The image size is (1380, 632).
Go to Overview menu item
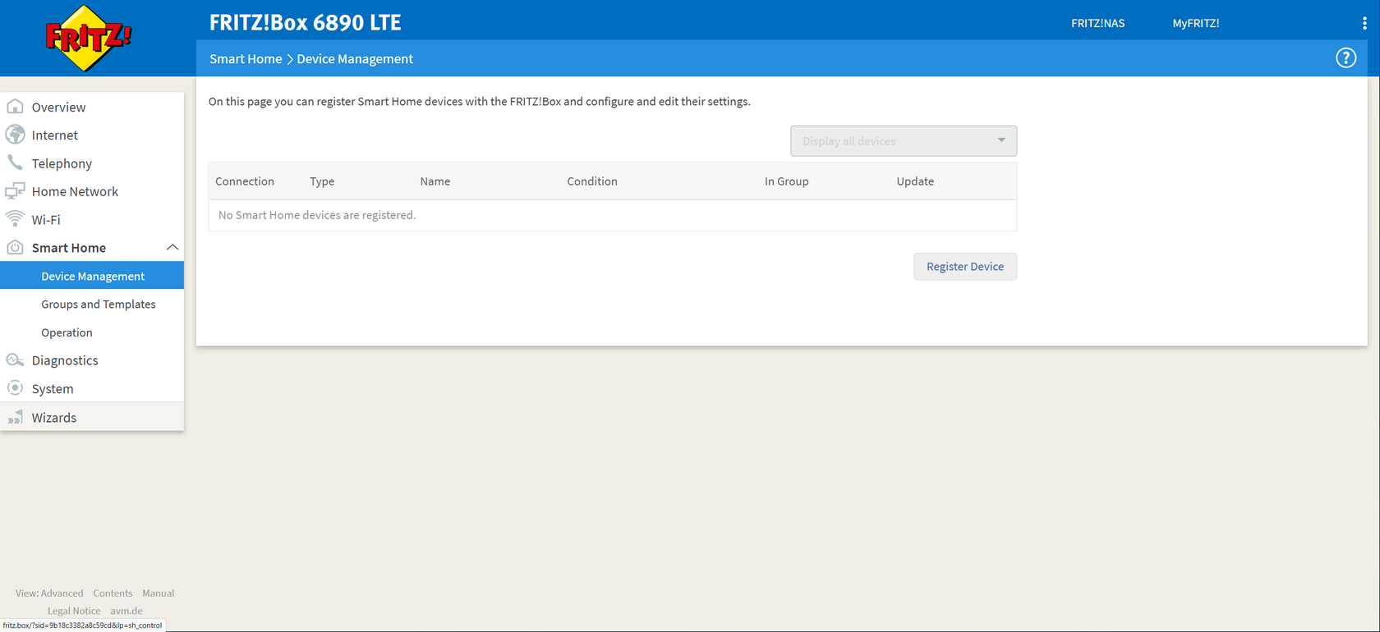tap(58, 107)
